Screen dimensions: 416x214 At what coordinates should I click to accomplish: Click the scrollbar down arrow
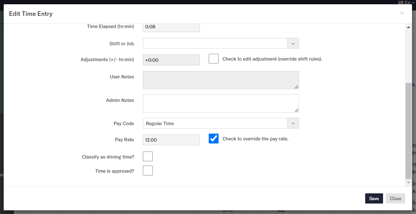(x=408, y=183)
